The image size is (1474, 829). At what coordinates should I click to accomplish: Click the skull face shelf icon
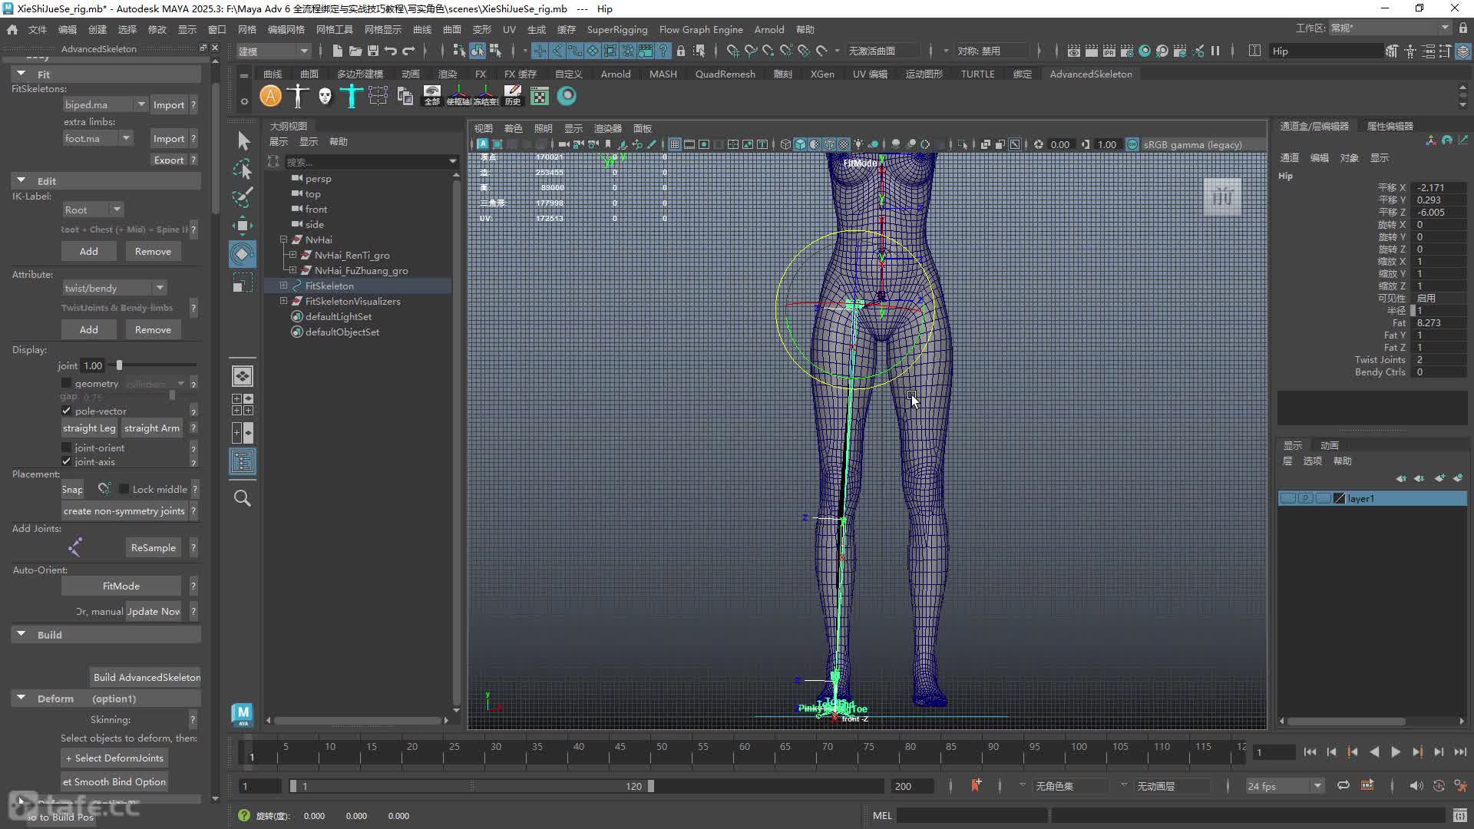(325, 96)
